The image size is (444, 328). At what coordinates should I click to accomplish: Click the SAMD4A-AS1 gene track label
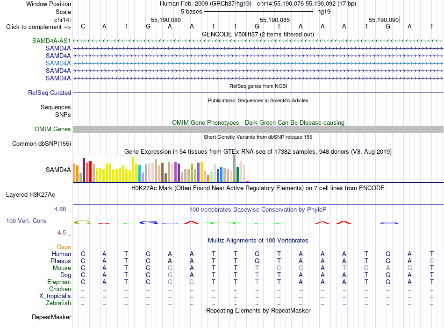(51, 41)
